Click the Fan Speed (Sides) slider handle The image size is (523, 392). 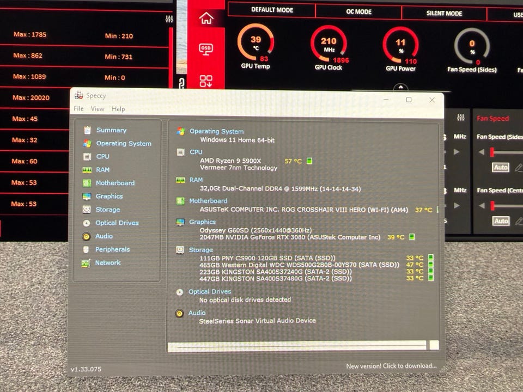[492, 152]
